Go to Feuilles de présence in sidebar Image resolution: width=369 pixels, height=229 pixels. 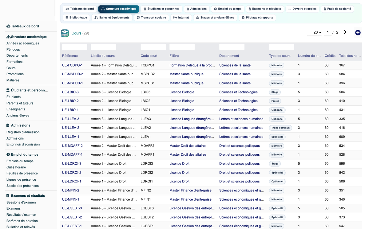coord(22,174)
